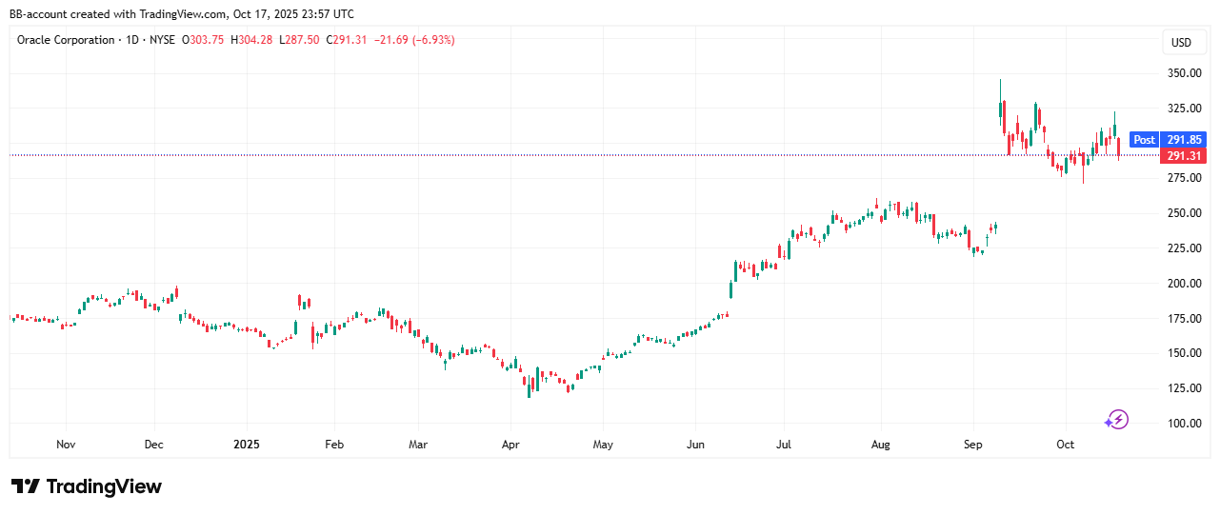This screenshot has width=1220, height=515.
Task: Select the 291.85 post-market price tag
Action: click(1184, 140)
